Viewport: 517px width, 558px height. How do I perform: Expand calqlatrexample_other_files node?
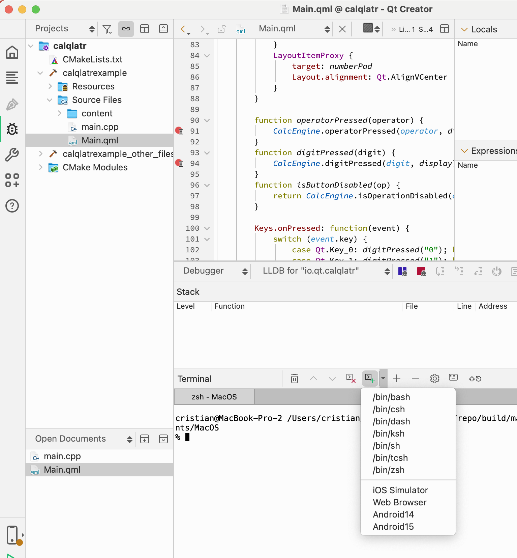point(40,154)
